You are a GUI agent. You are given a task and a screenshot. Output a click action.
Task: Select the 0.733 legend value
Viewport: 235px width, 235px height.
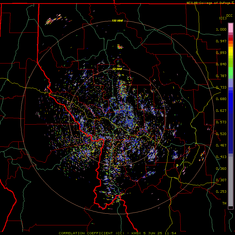[221, 87]
